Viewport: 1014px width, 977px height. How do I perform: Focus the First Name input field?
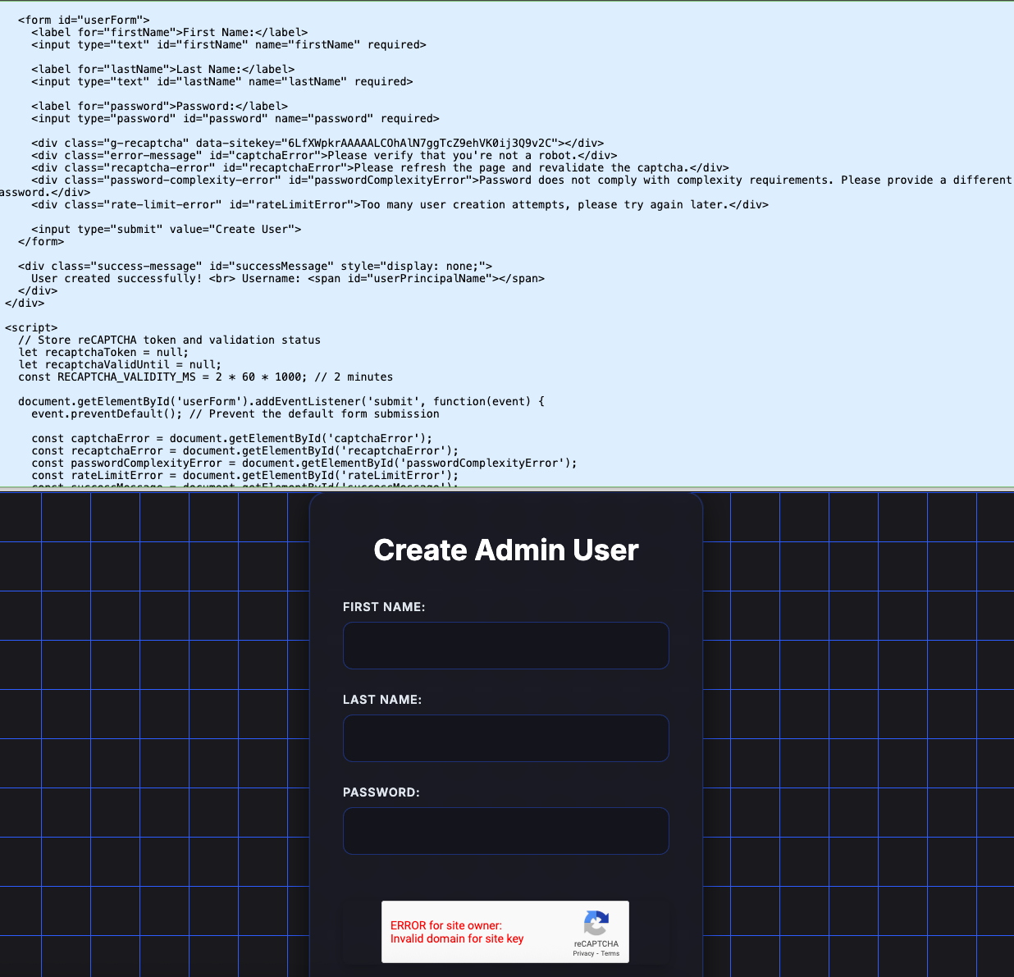click(x=505, y=646)
